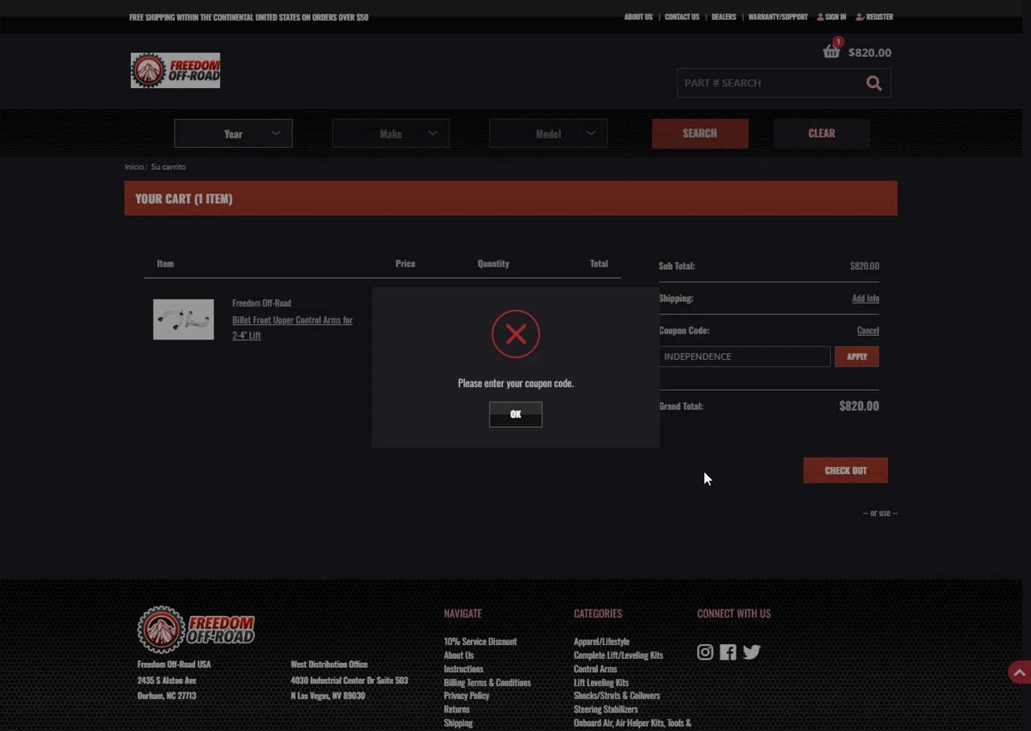Click the $820.00 cart total in header
The height and width of the screenshot is (731, 1031).
coord(869,52)
